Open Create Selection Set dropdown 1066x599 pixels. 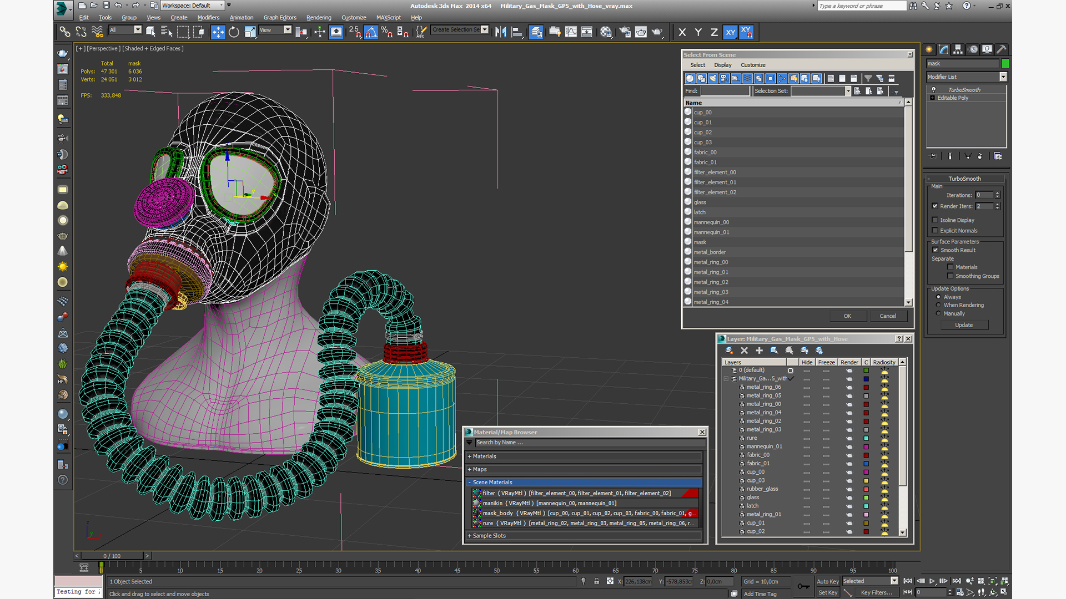click(x=485, y=29)
